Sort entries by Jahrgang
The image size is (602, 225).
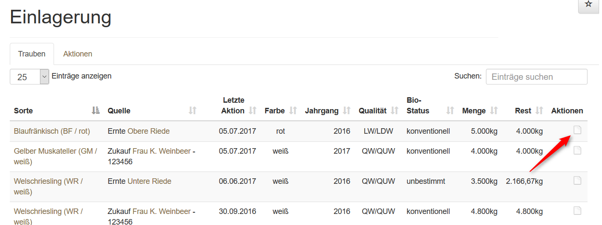tap(346, 110)
